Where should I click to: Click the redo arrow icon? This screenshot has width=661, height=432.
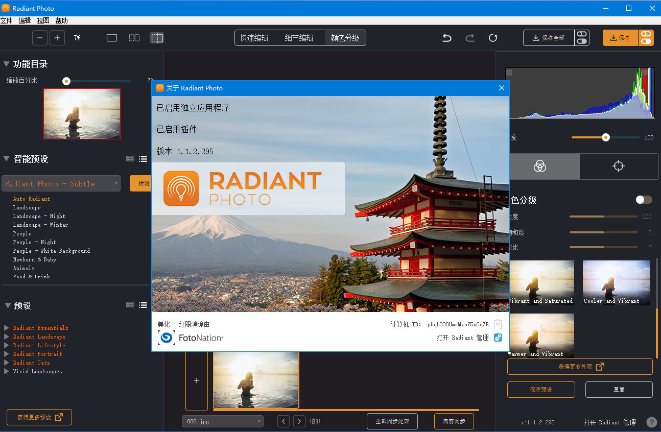pyautogui.click(x=469, y=37)
